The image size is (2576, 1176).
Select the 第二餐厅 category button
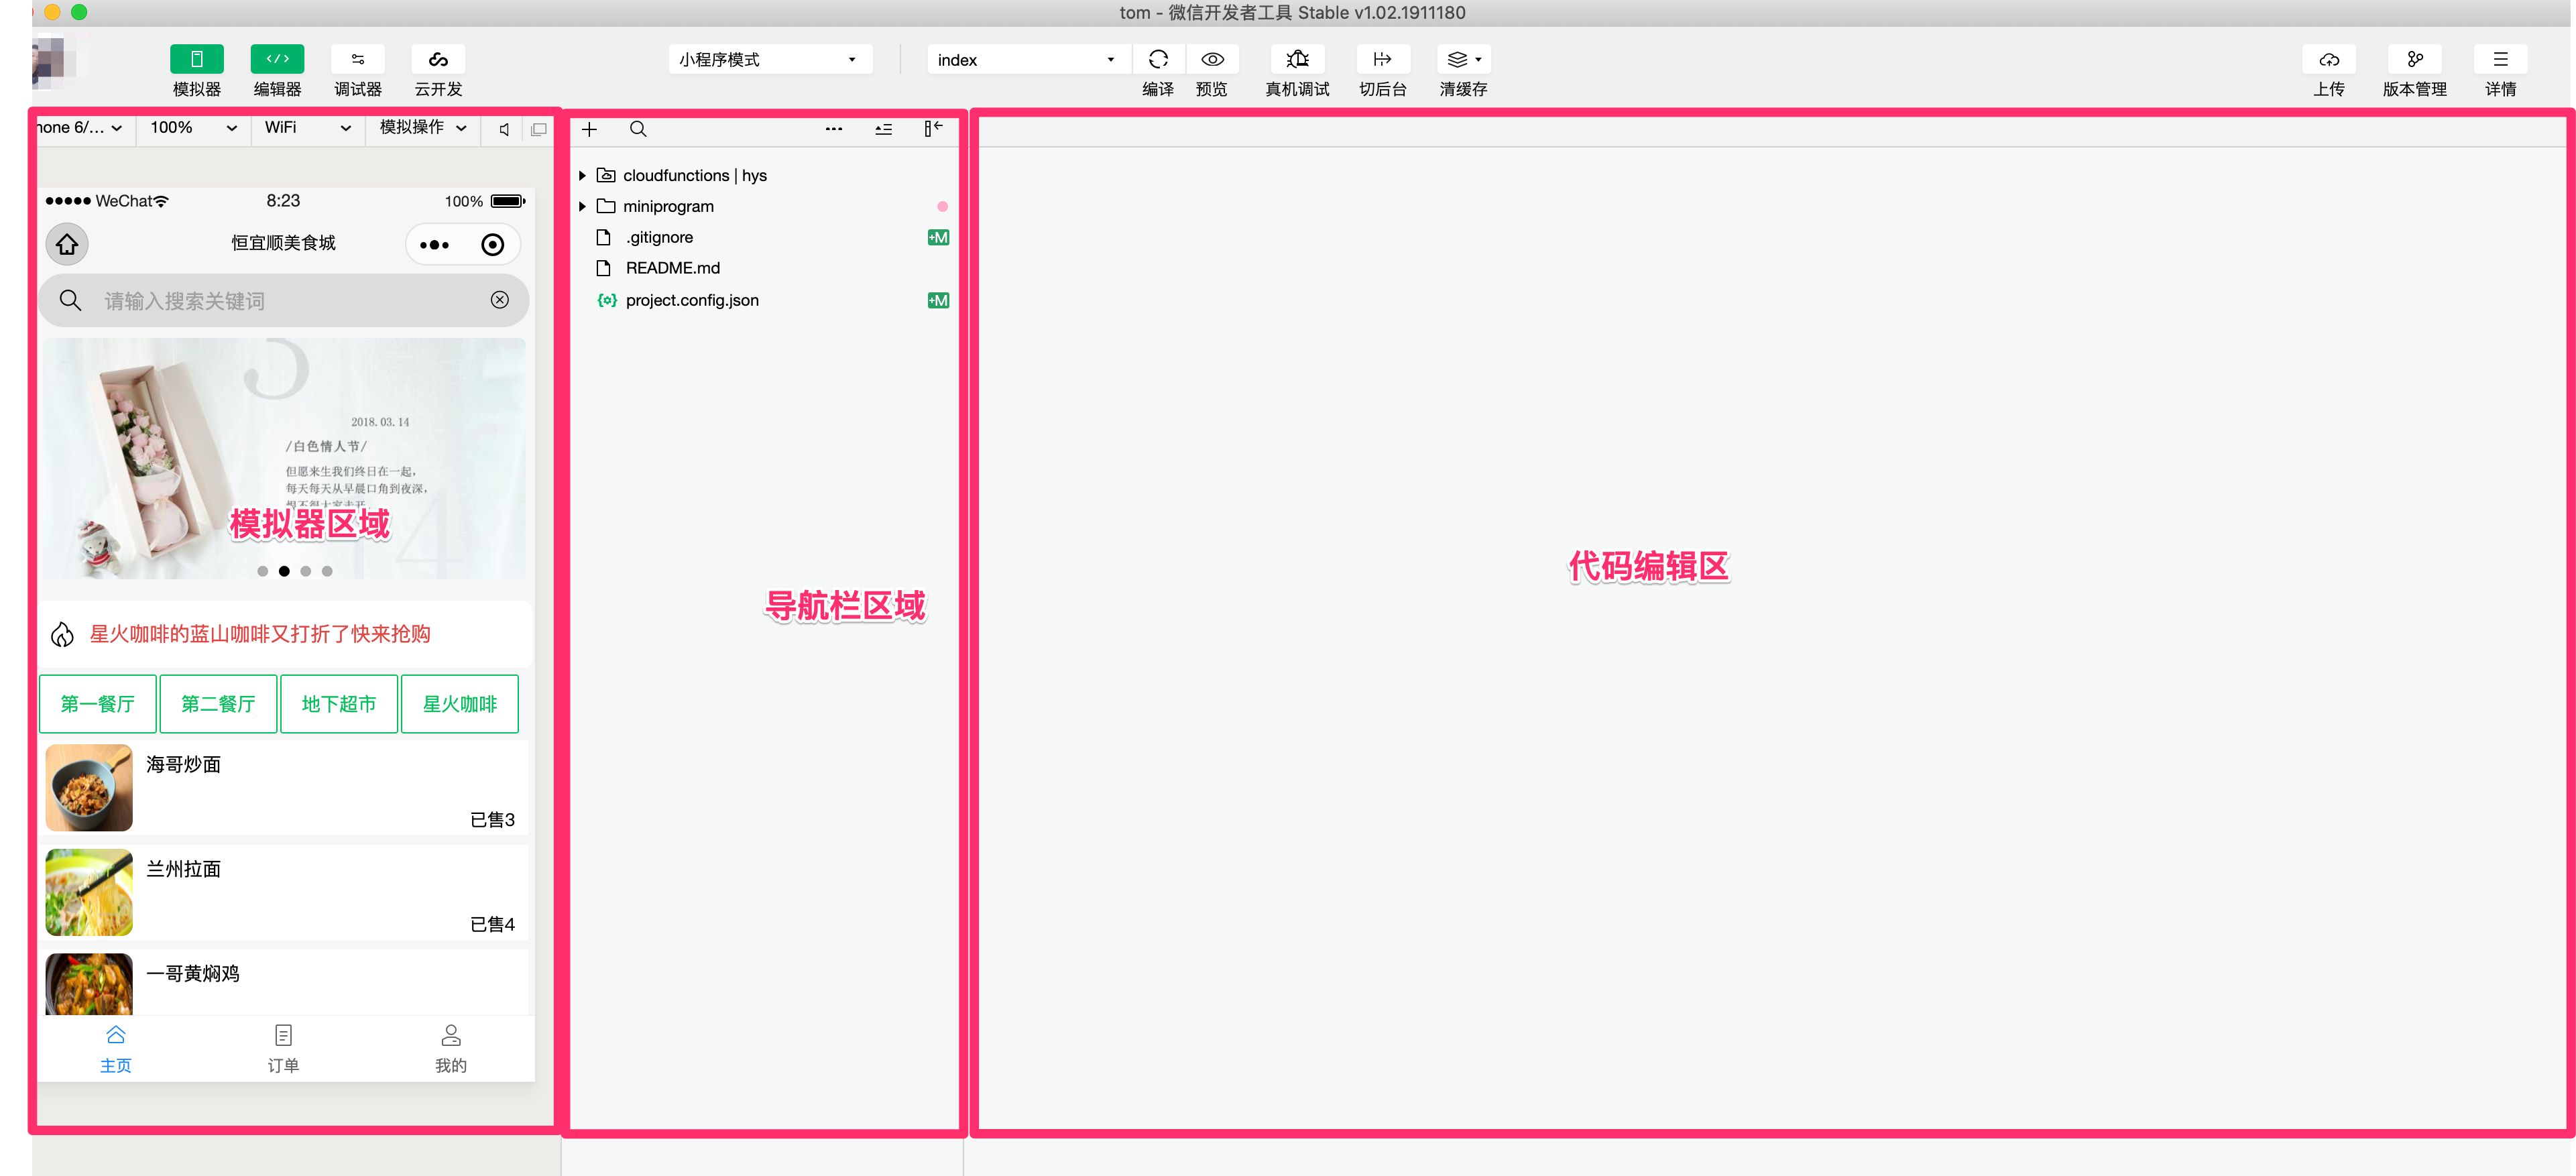click(x=218, y=704)
